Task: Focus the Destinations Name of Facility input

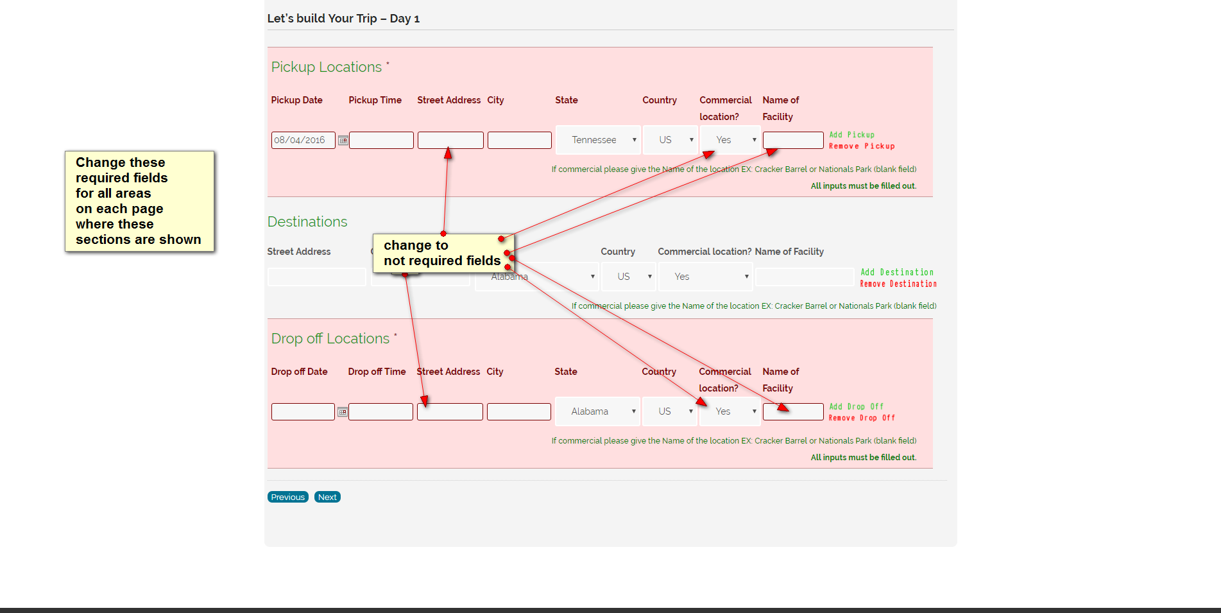Action: coord(805,277)
